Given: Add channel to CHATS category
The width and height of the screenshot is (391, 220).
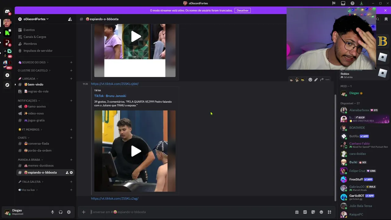Looking at the screenshot, I should pos(71,138).
